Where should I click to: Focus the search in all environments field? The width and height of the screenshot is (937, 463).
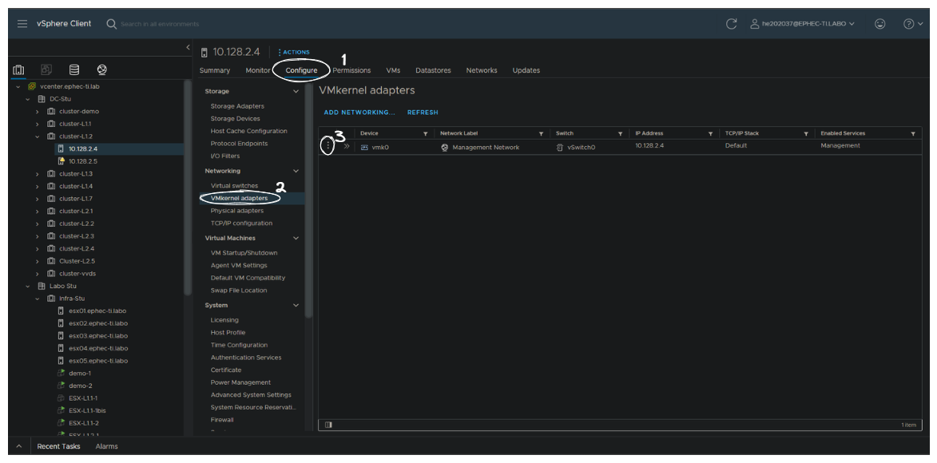coord(160,24)
